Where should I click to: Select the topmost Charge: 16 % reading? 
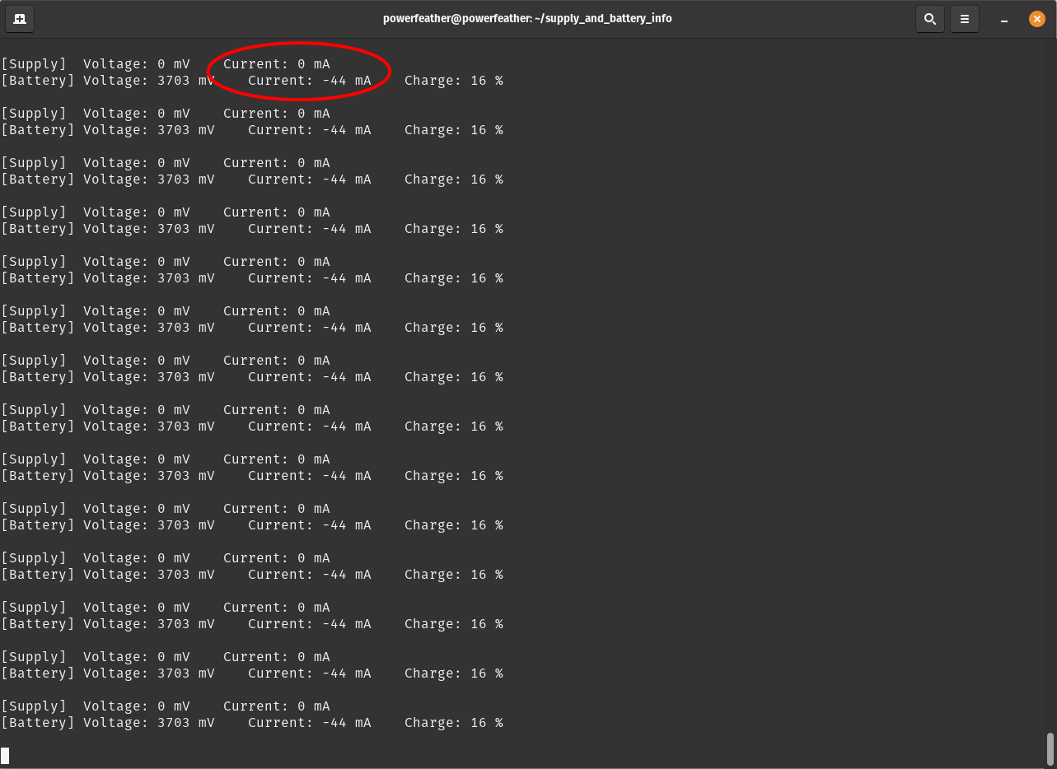(x=453, y=81)
